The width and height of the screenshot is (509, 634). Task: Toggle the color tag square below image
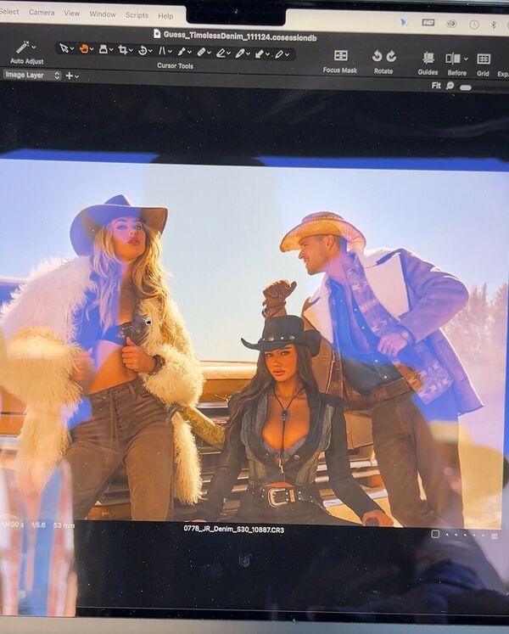click(435, 534)
